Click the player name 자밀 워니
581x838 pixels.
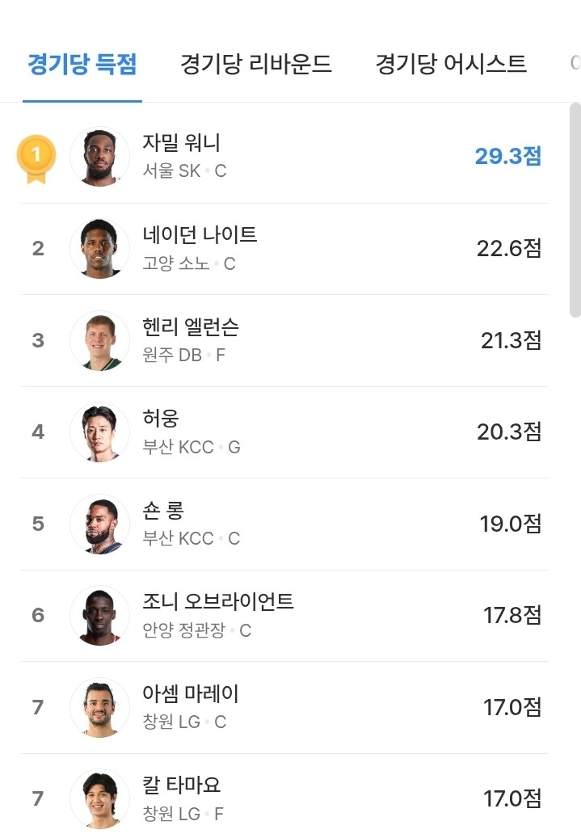pos(181,143)
